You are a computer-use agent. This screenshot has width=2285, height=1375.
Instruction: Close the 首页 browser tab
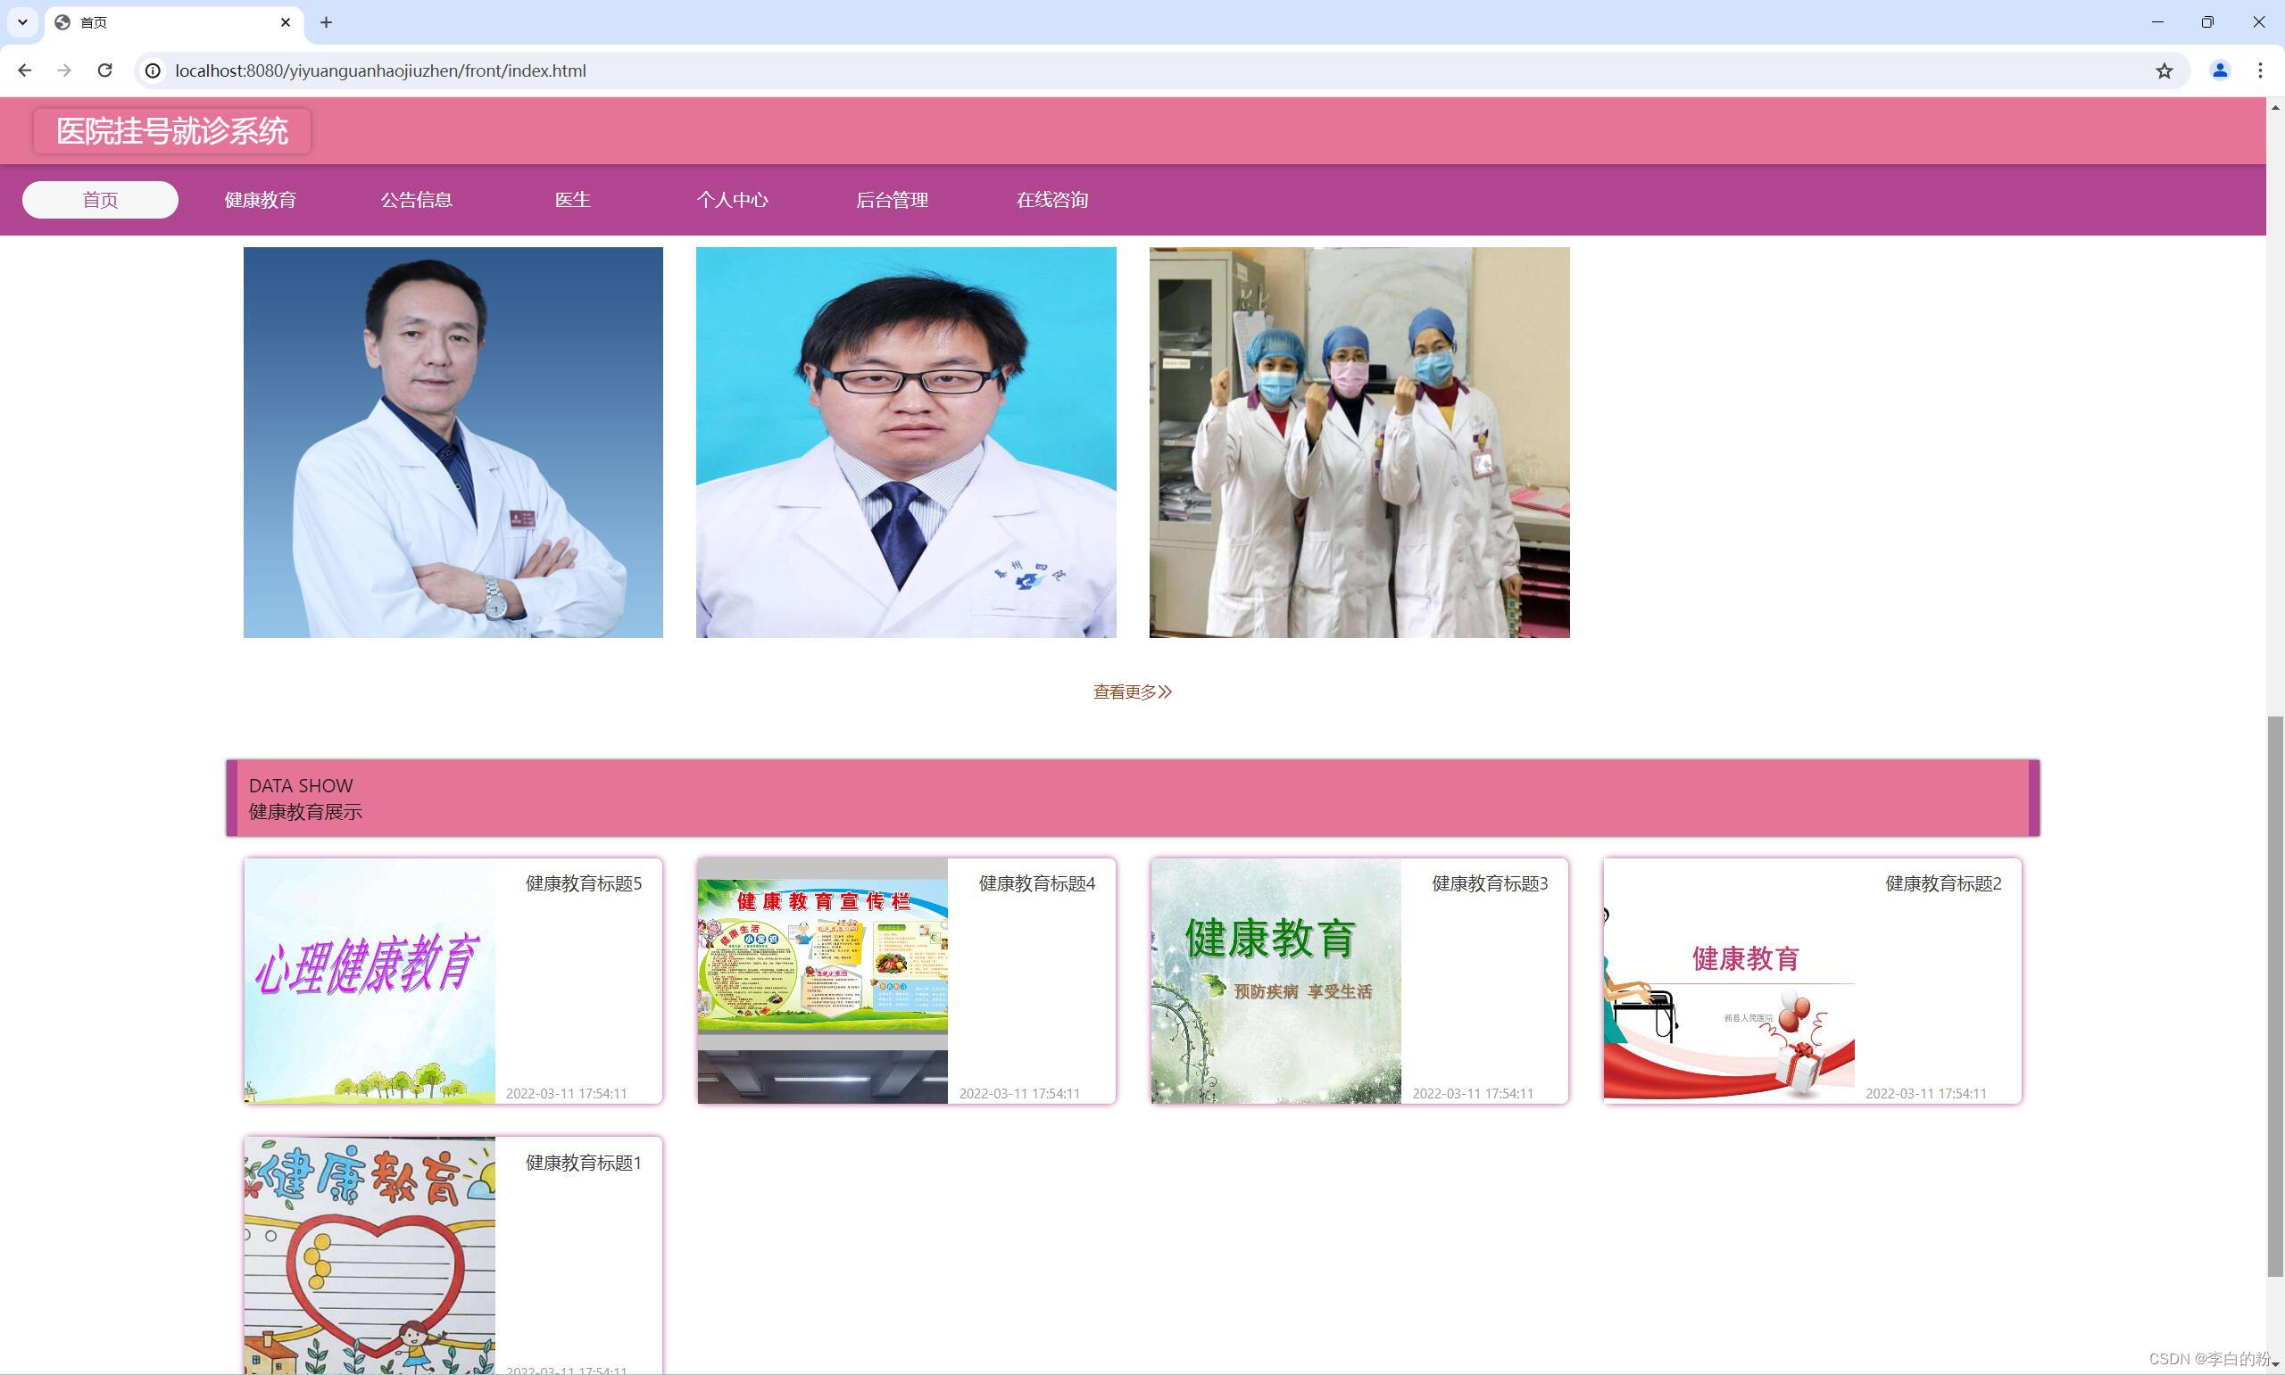click(x=286, y=22)
